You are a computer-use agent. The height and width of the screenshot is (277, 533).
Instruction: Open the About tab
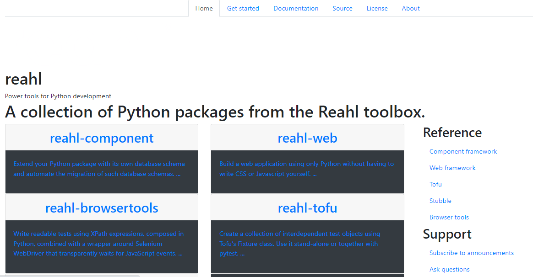tap(411, 8)
